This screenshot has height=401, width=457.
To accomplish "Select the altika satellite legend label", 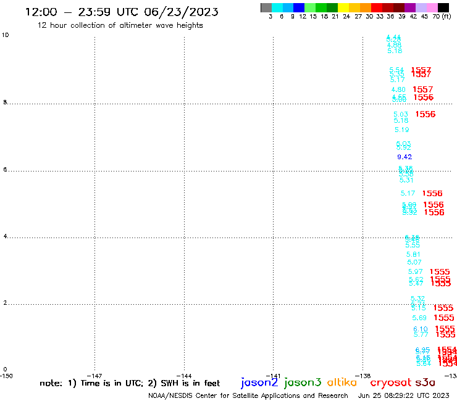I will 342,382.
